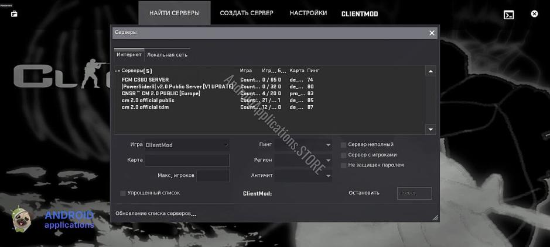Click ping value 74 of FCM server
Screen dimensions: 550x247
point(310,80)
